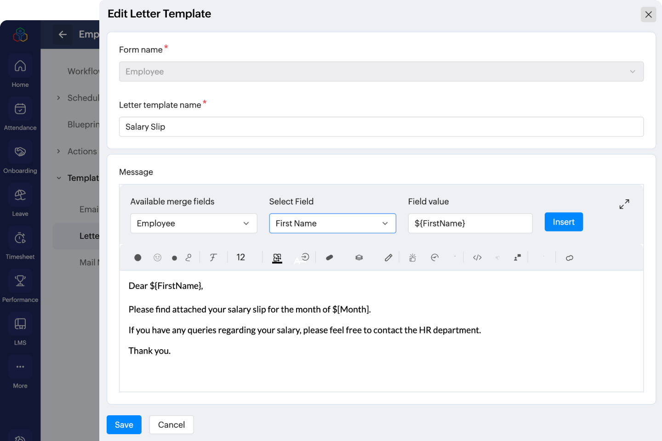Close the Edit Letter Template dialog
Screen dimensions: 662x441
click(x=648, y=14)
